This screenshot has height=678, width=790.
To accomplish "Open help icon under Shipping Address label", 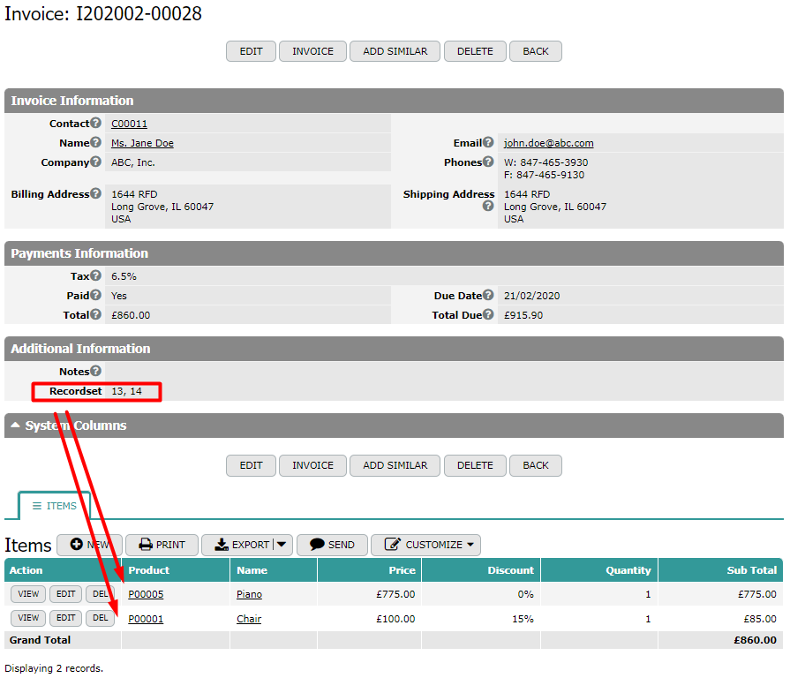I will pyautogui.click(x=488, y=206).
